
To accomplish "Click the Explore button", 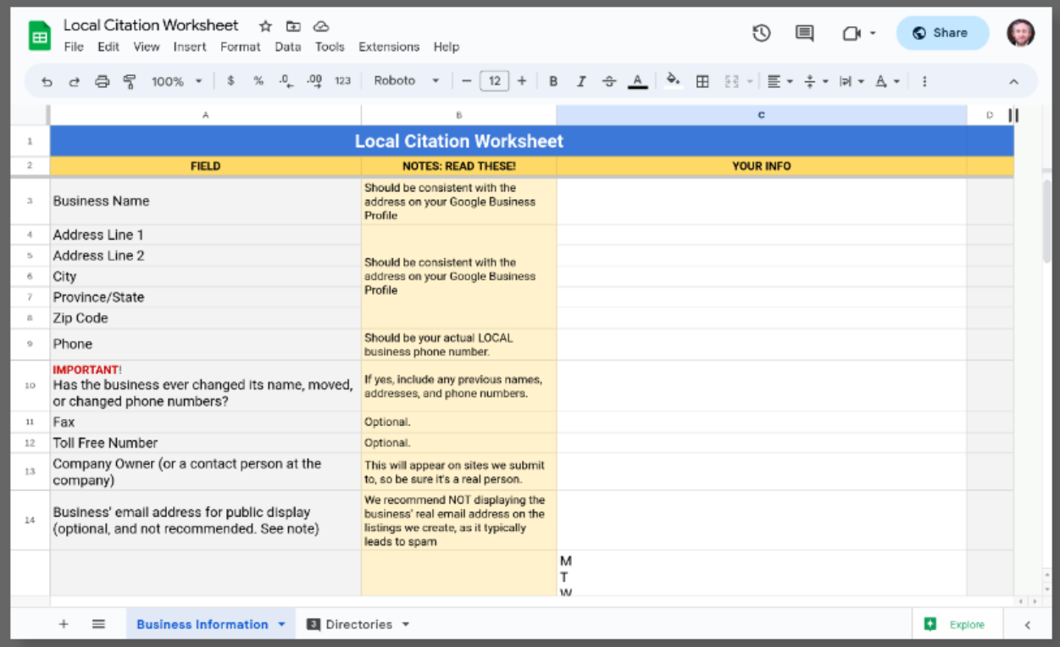I will (956, 625).
